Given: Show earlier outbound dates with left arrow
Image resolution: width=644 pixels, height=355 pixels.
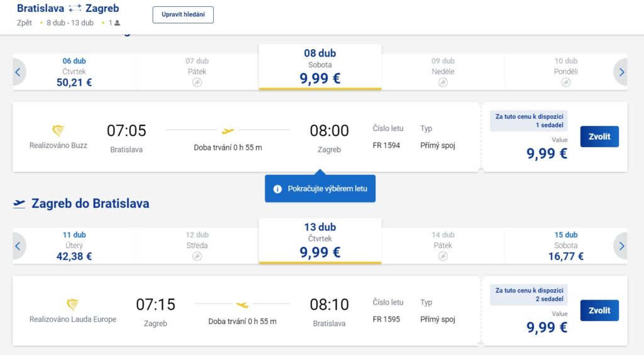Looking at the screenshot, I should click(18, 72).
